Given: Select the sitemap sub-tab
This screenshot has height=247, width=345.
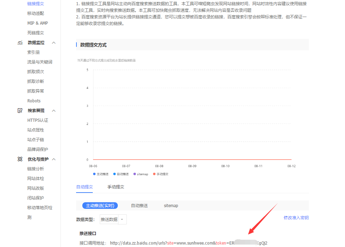Looking at the screenshot, I should tap(171, 206).
